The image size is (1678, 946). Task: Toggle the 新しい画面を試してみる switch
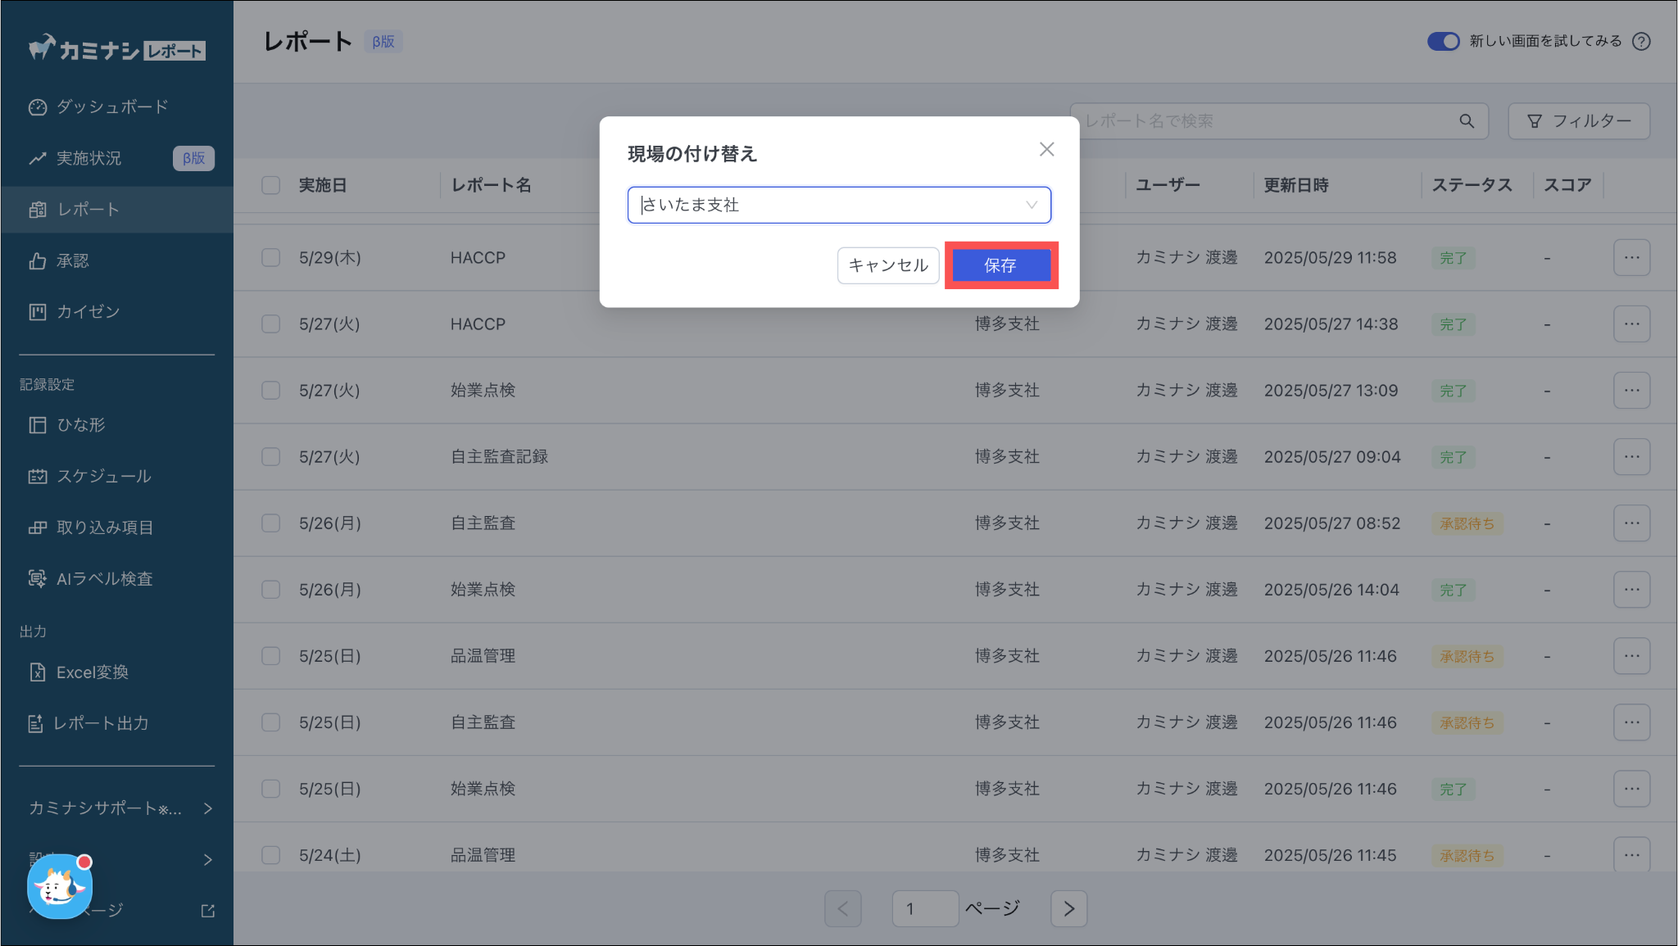pyautogui.click(x=1443, y=42)
